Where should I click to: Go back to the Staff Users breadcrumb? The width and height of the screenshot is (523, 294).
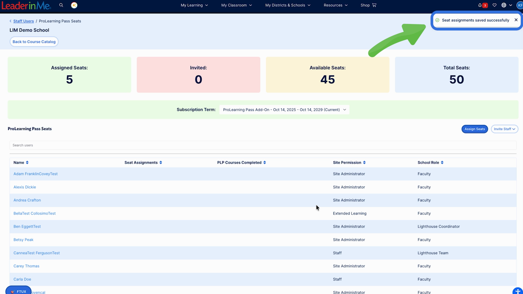point(24,21)
